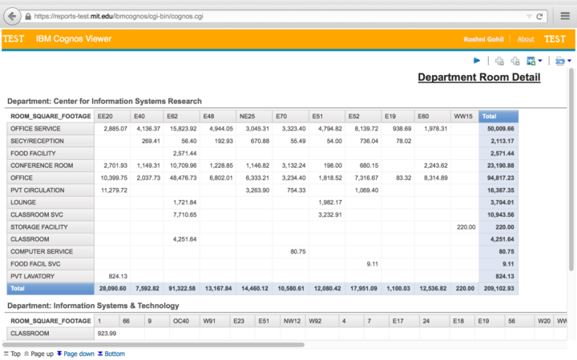Open the About link in header
The width and height of the screenshot is (577, 360).
(526, 39)
